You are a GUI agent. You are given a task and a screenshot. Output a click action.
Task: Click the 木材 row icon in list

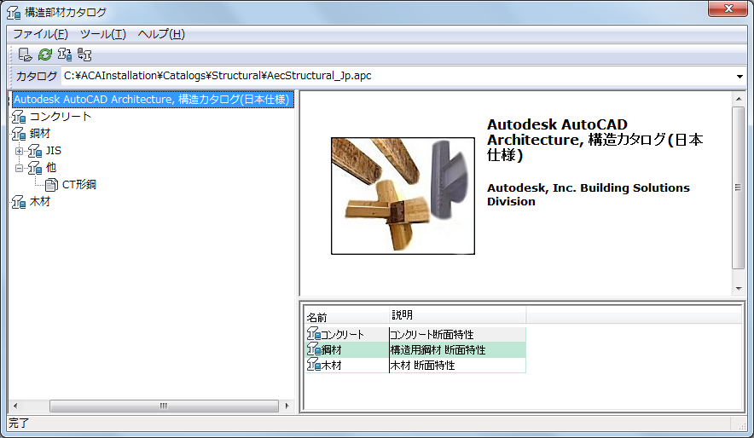(x=314, y=365)
